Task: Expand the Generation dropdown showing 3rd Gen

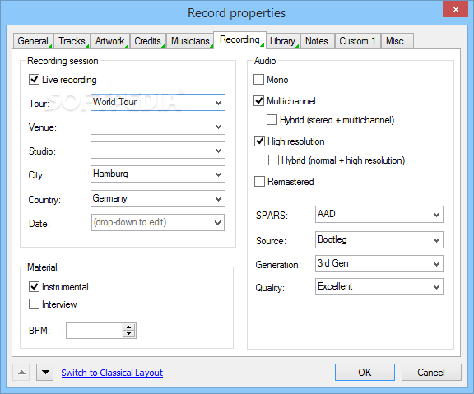Action: pyautogui.click(x=436, y=264)
